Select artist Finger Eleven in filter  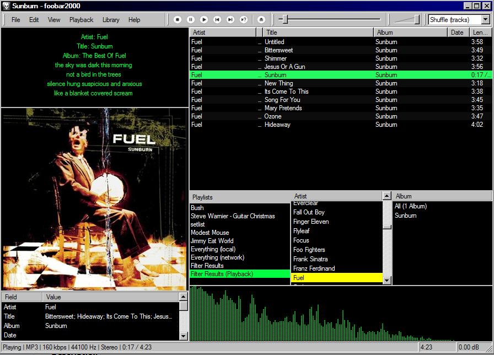(x=337, y=222)
